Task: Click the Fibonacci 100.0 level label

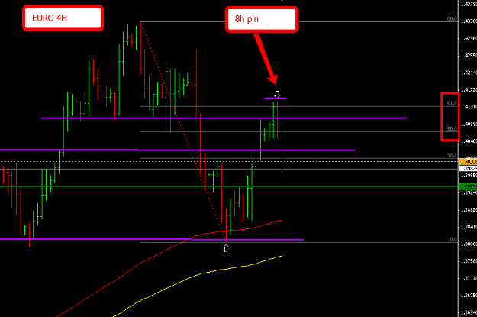Action: 450,19
